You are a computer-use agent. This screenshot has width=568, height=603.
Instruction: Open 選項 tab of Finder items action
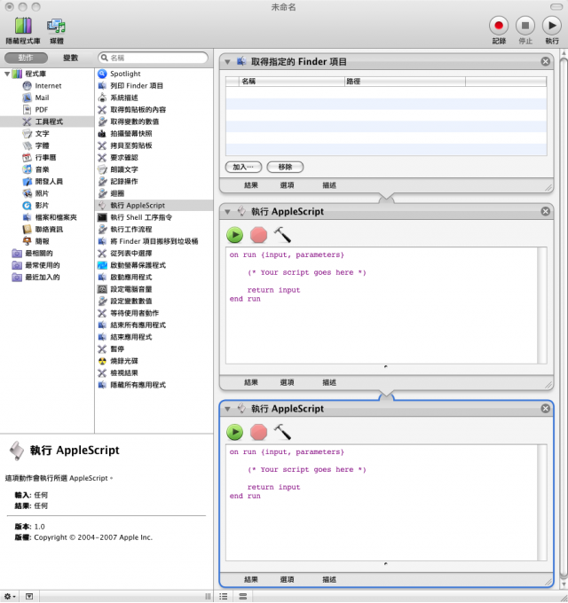click(x=287, y=185)
